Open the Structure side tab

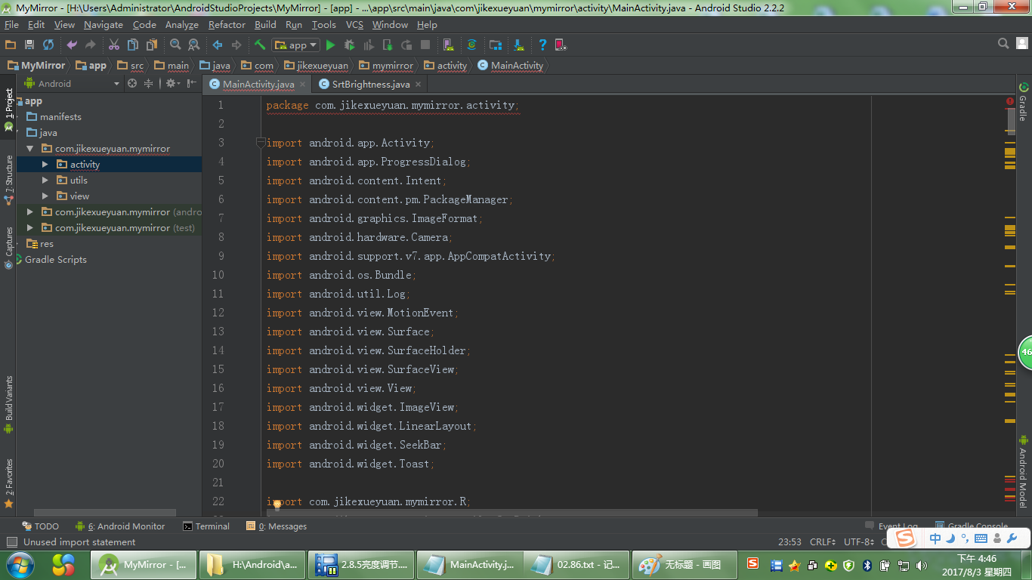(x=8, y=180)
